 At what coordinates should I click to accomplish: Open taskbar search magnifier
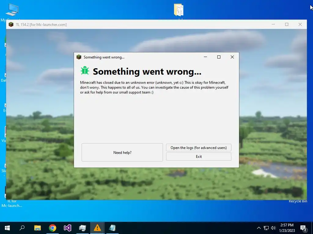pos(22,228)
